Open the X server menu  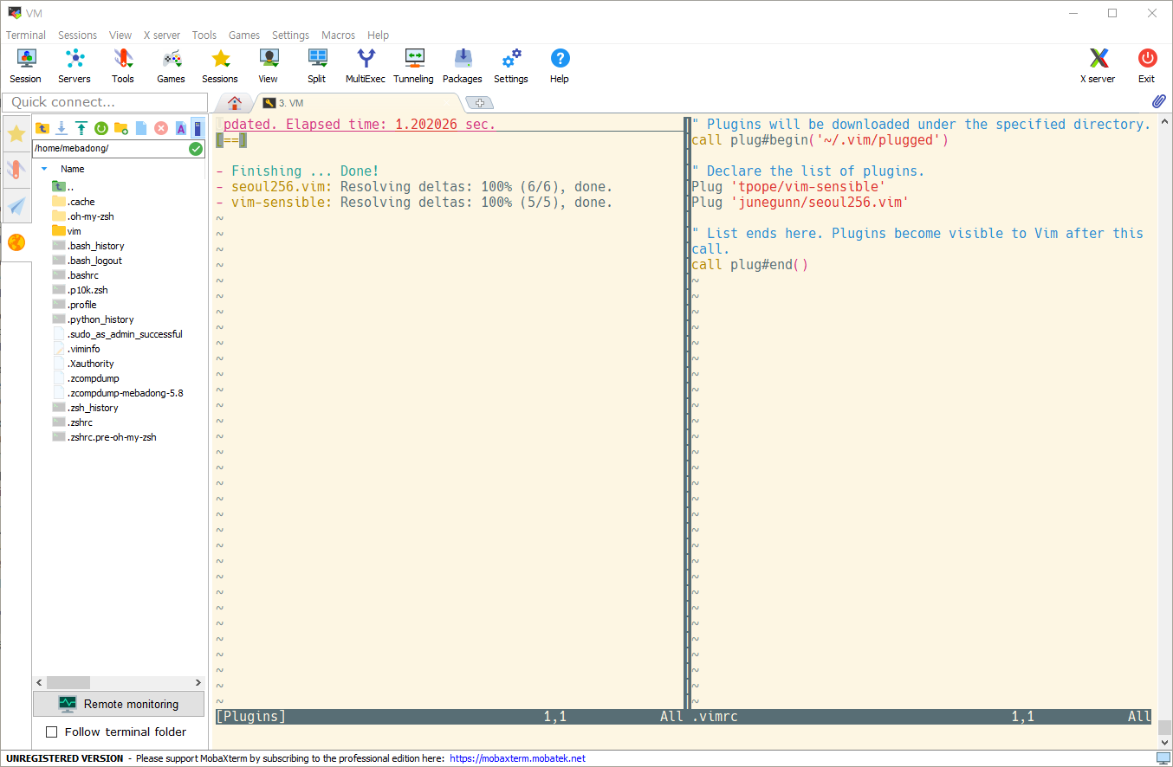coord(162,35)
